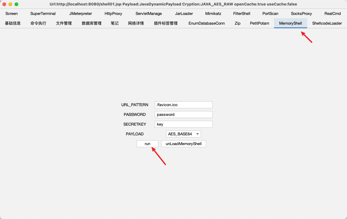The height and width of the screenshot is (219, 347).
Task: Switch to the 数据库管理 tab
Action: [92, 23]
